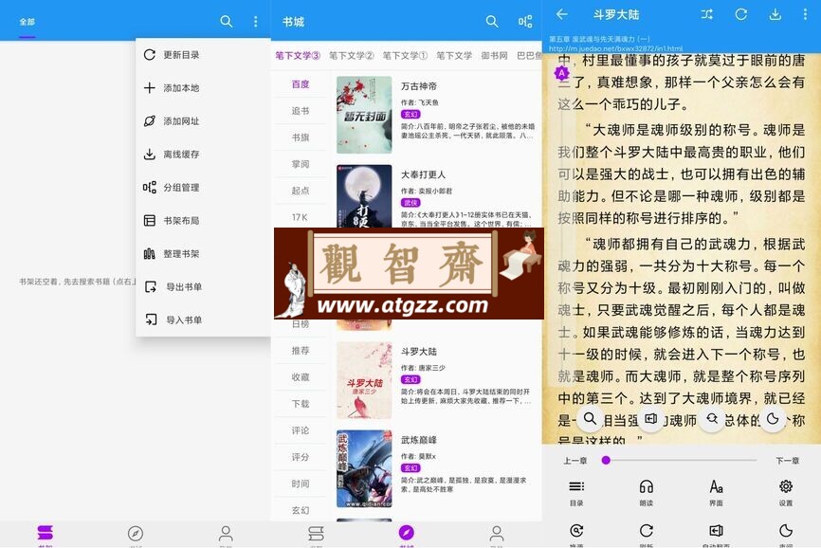Tap the floating search button over the reading text
Viewport: 821px width, 548px height.
[x=590, y=419]
